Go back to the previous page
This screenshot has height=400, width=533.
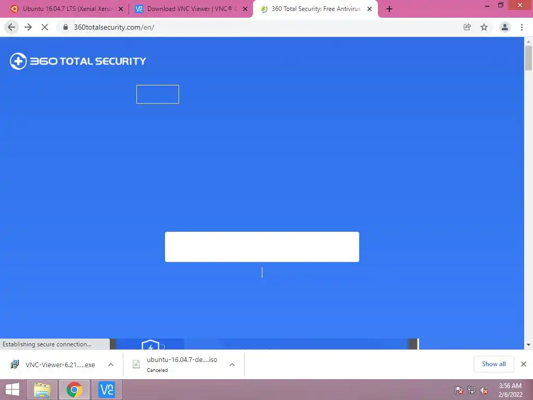tap(11, 27)
